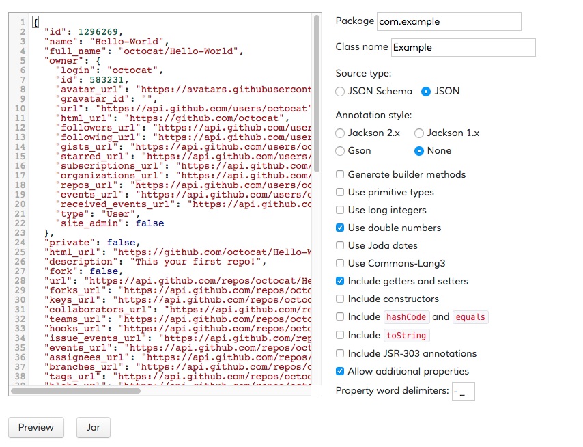Enable Generate builder methods
Image resolution: width=583 pixels, height=447 pixels.
339,174
